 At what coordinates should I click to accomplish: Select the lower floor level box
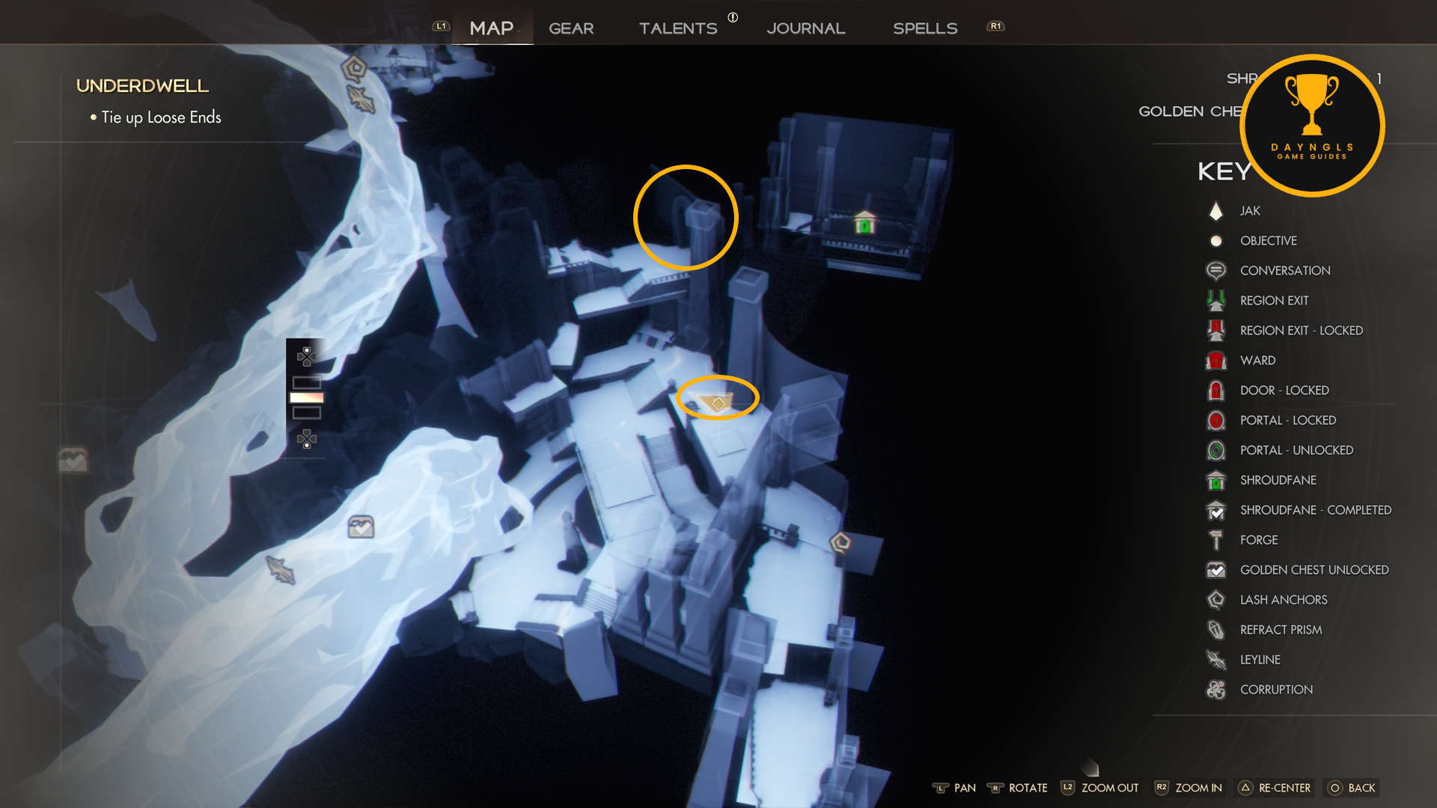pyautogui.click(x=306, y=413)
